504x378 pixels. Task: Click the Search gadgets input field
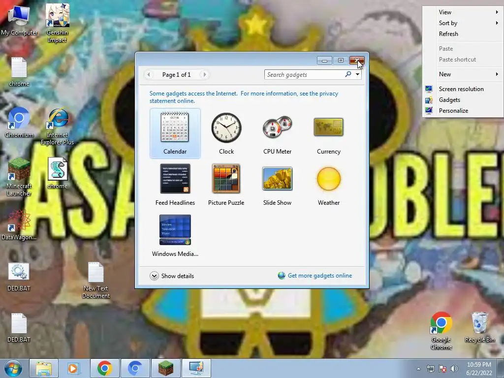[x=304, y=75]
